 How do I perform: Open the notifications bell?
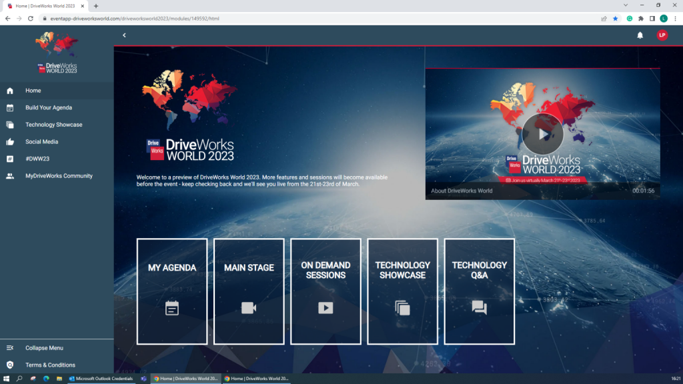tap(640, 35)
